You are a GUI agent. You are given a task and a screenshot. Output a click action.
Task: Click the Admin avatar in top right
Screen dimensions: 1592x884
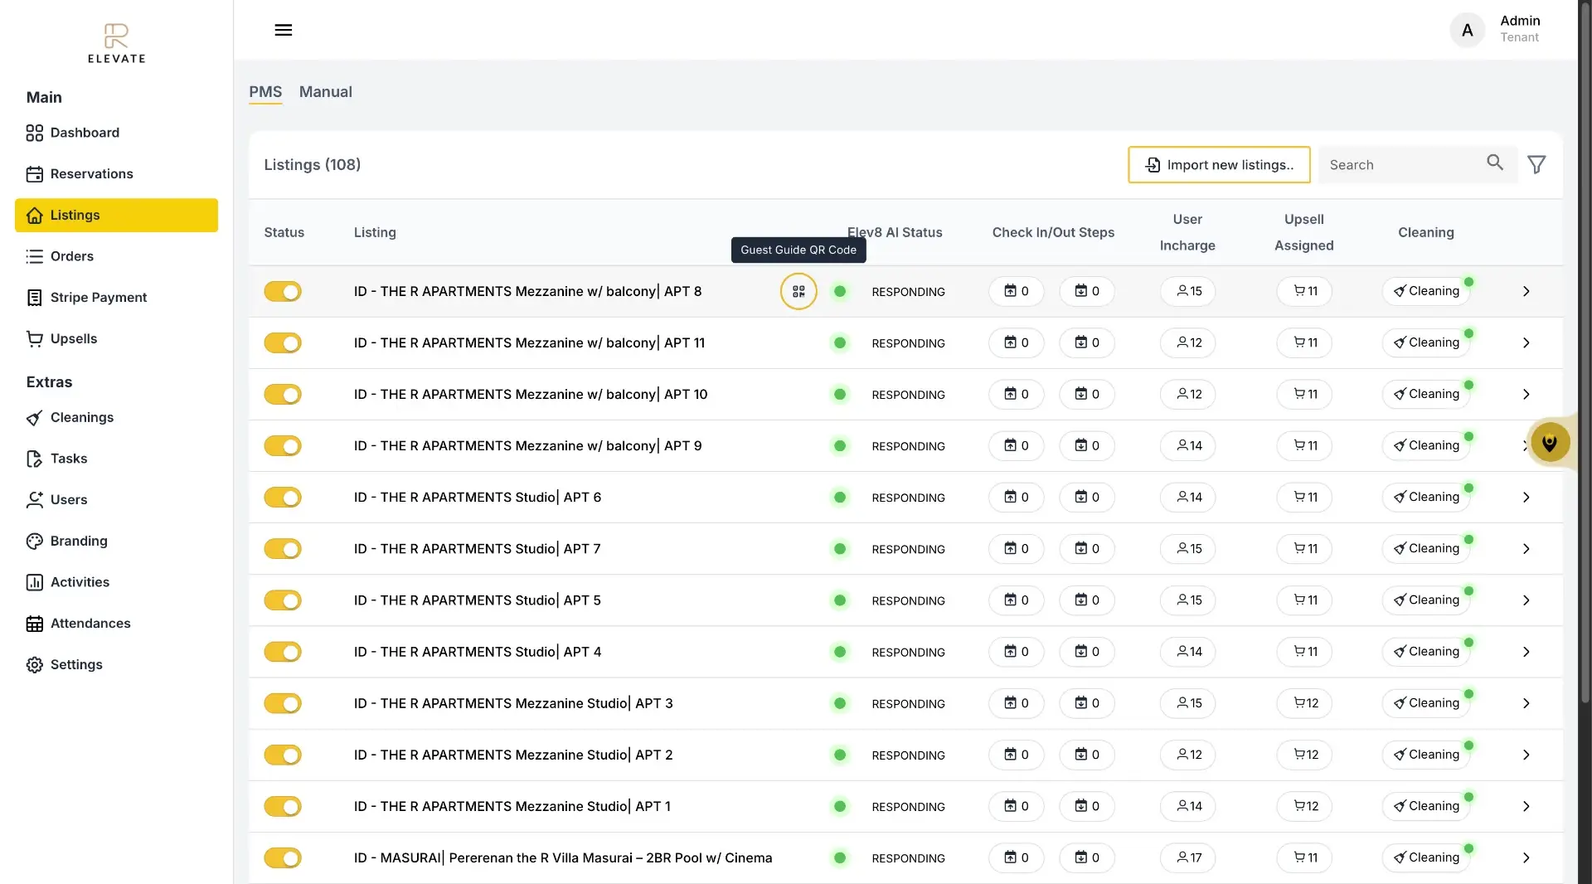tap(1466, 30)
